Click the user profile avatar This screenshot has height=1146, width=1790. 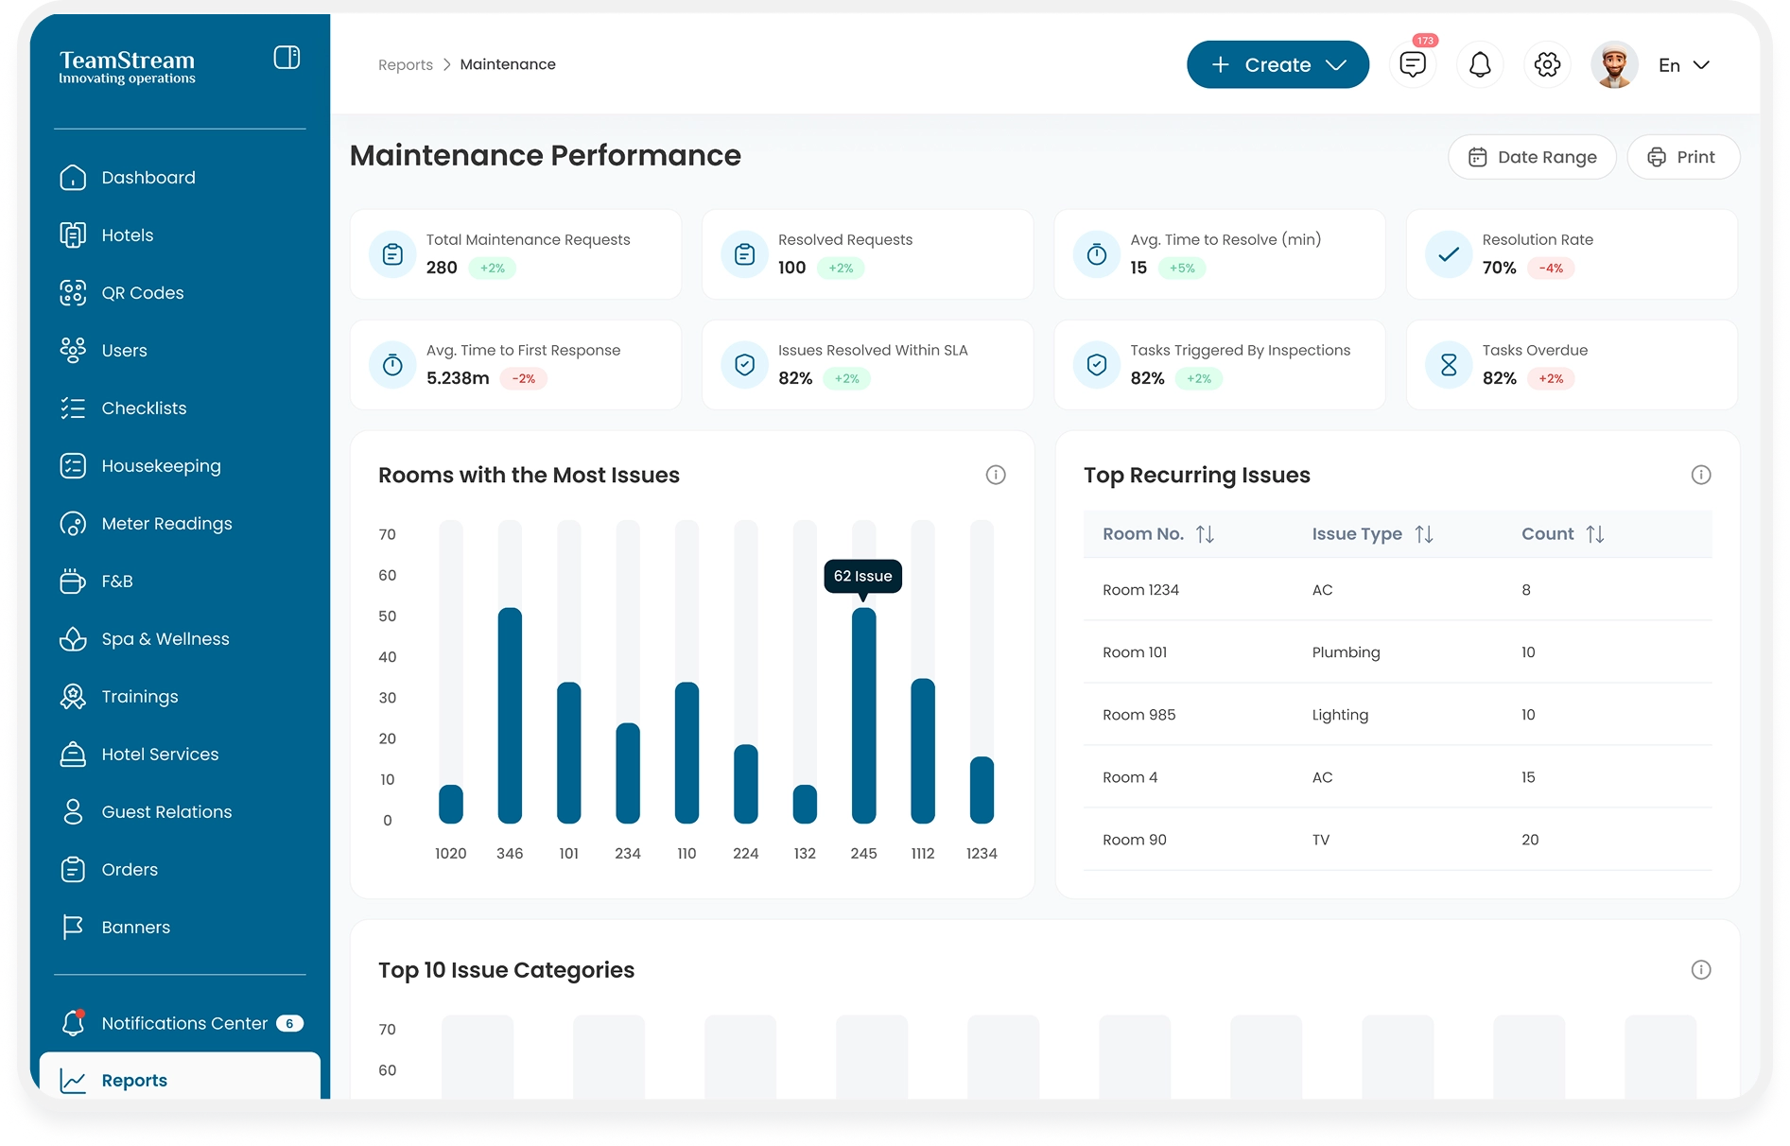pyautogui.click(x=1614, y=64)
